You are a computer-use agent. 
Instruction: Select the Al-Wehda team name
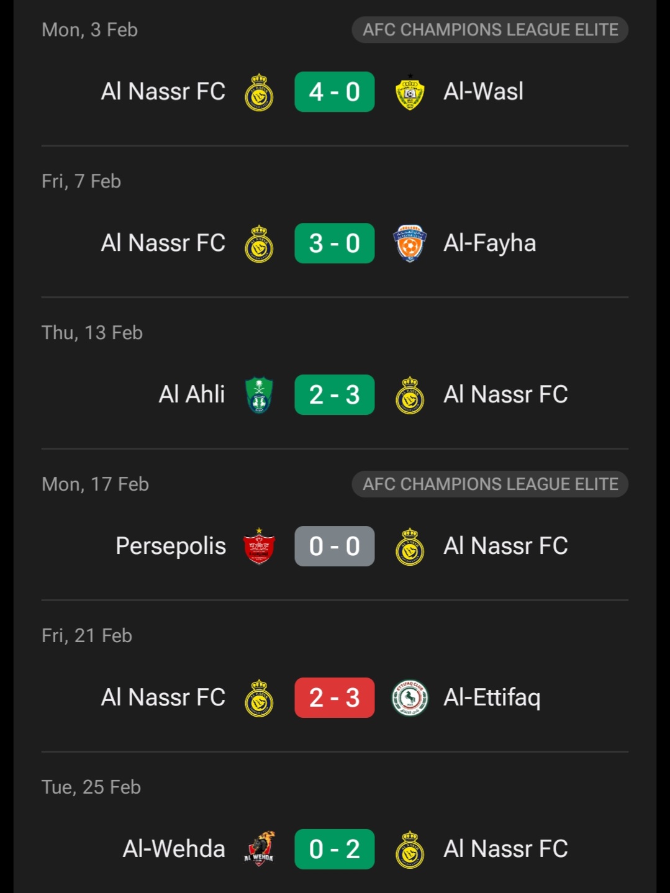point(174,850)
